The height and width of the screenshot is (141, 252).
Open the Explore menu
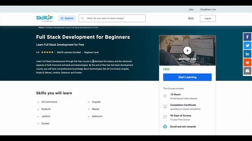click(x=67, y=18)
